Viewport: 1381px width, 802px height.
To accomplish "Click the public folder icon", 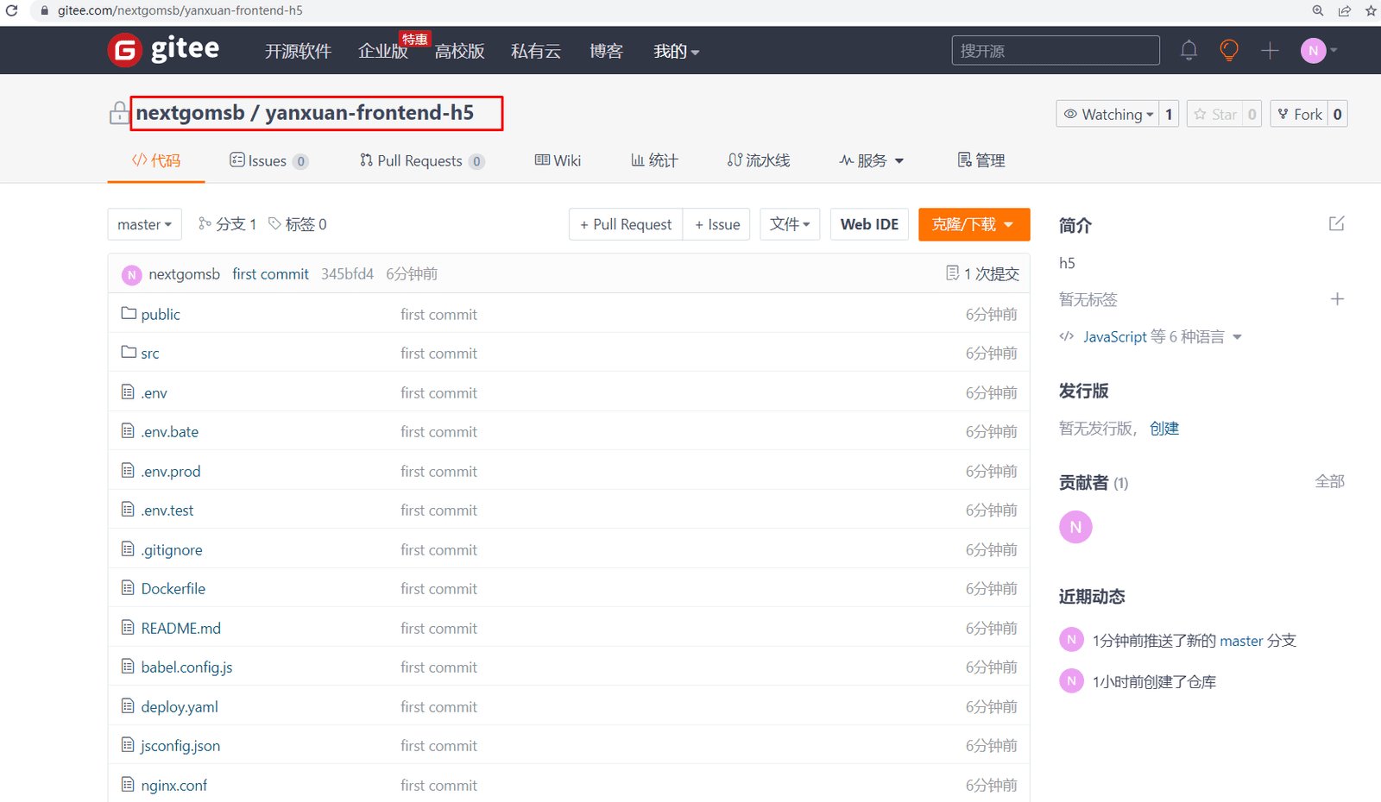I will coord(129,313).
